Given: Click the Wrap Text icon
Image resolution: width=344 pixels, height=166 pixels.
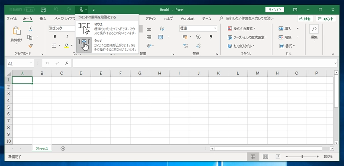Looking at the screenshot, I should click(x=162, y=29).
